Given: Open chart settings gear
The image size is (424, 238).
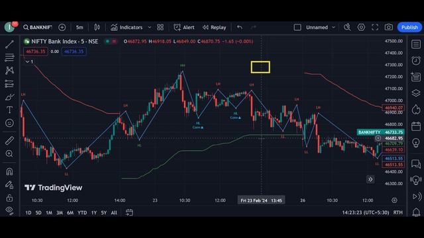Looking at the screenshot, I should pos(361,27).
